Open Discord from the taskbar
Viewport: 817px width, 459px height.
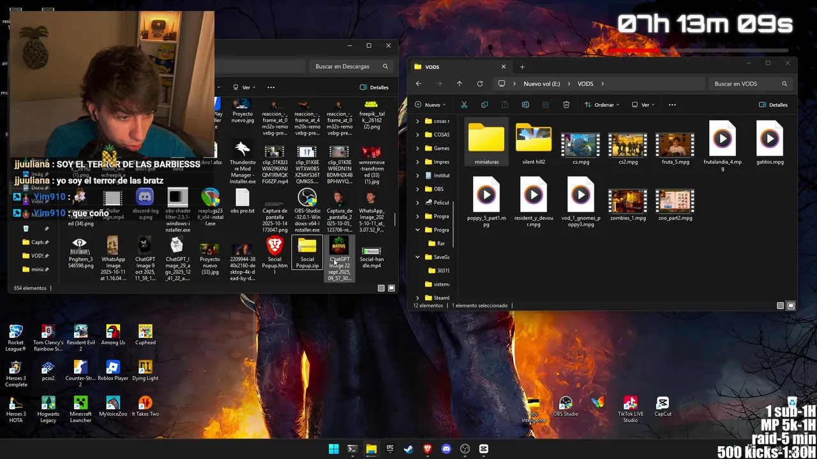446,449
